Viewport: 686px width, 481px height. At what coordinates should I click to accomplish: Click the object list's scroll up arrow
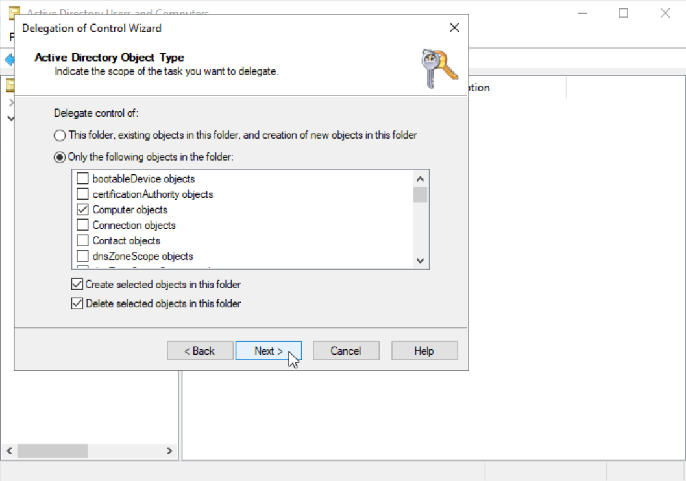coord(420,179)
